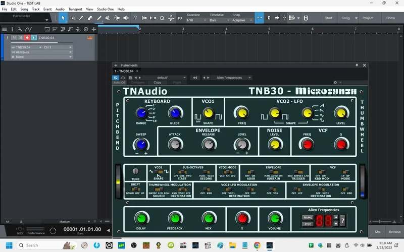Mute the TNB30.64 track
Image resolution: width=404 pixels, height=252 pixels.
(x=14, y=38)
